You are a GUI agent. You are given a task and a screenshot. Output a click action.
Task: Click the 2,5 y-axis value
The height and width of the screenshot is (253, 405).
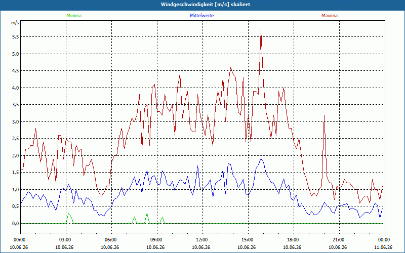pos(16,139)
